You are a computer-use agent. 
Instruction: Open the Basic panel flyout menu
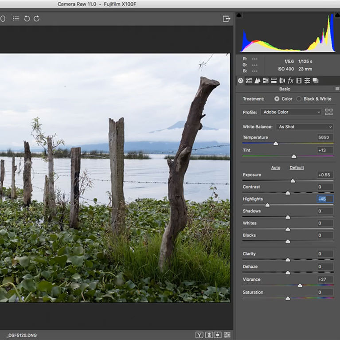click(337, 89)
